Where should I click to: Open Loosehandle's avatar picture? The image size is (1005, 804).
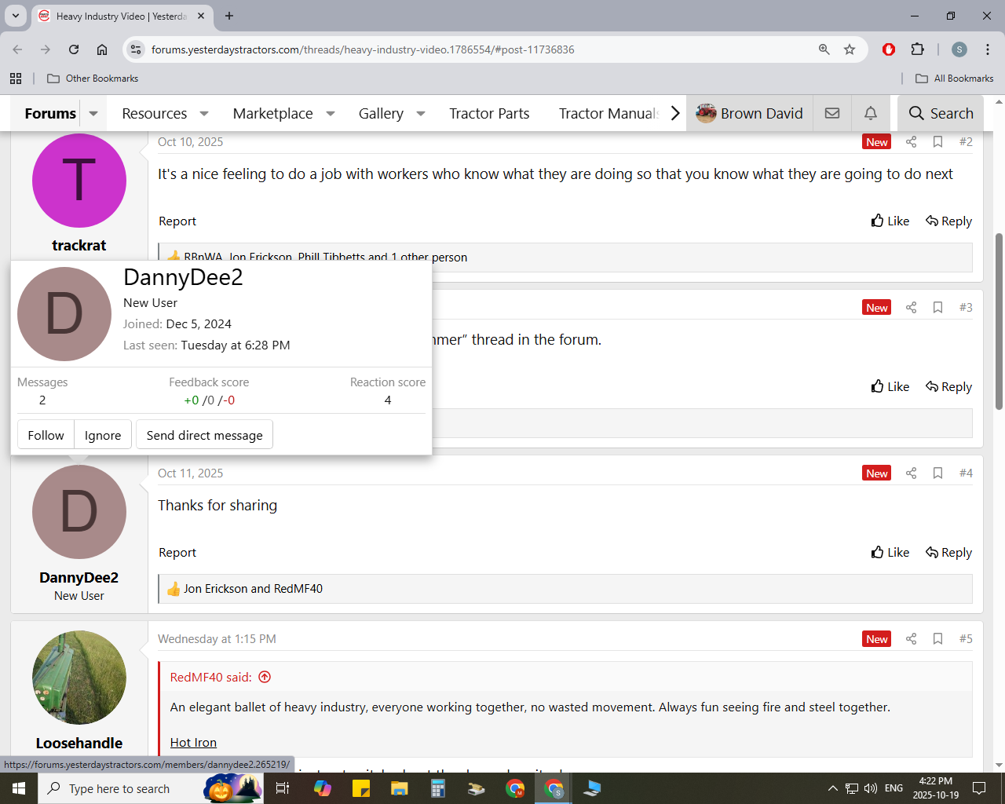tap(79, 678)
